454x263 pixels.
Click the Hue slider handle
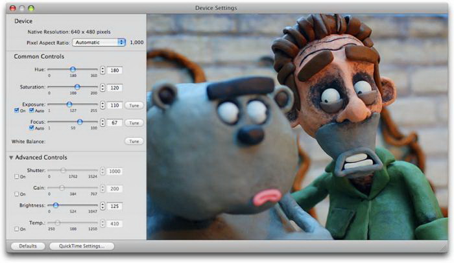(73, 69)
